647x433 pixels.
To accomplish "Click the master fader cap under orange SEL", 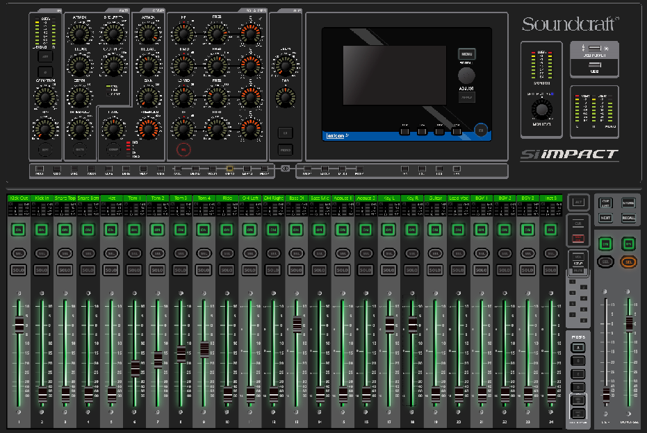I will 629,323.
